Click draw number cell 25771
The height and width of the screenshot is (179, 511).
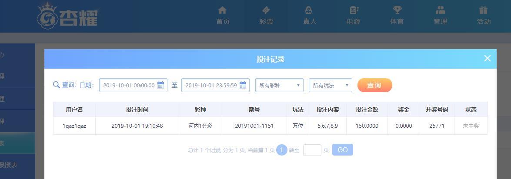(x=437, y=126)
